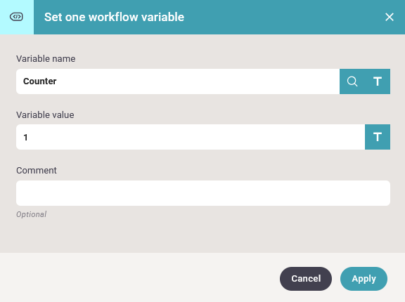This screenshot has height=302, width=405.
Task: Close the Set one workflow variable dialog
Action: (x=390, y=17)
